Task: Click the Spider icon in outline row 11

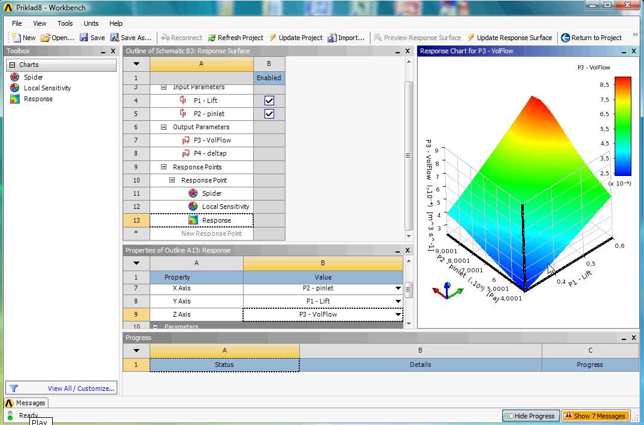Action: tap(193, 193)
